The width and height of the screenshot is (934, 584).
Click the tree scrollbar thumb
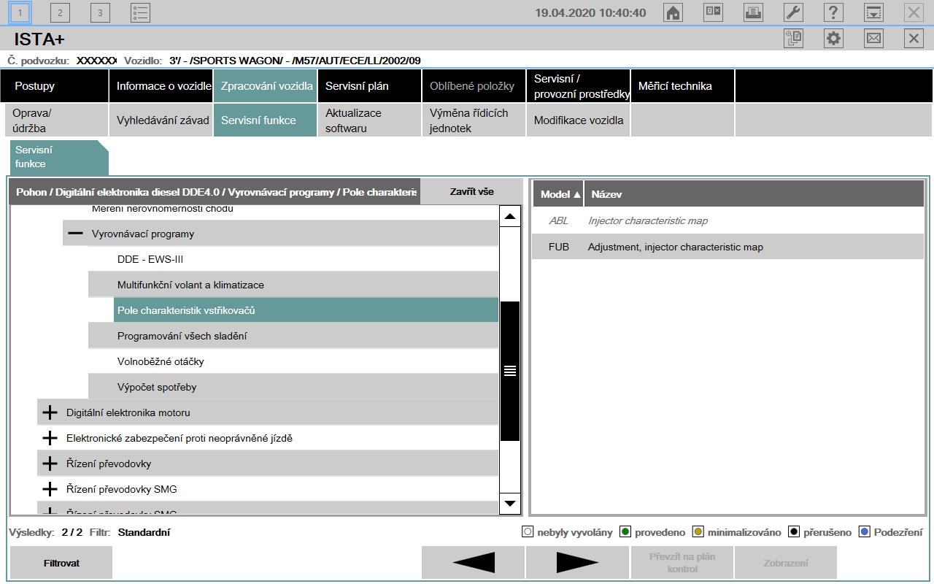click(x=510, y=371)
